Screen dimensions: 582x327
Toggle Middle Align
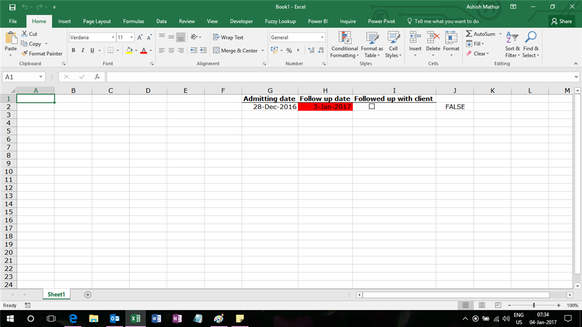[x=171, y=37]
